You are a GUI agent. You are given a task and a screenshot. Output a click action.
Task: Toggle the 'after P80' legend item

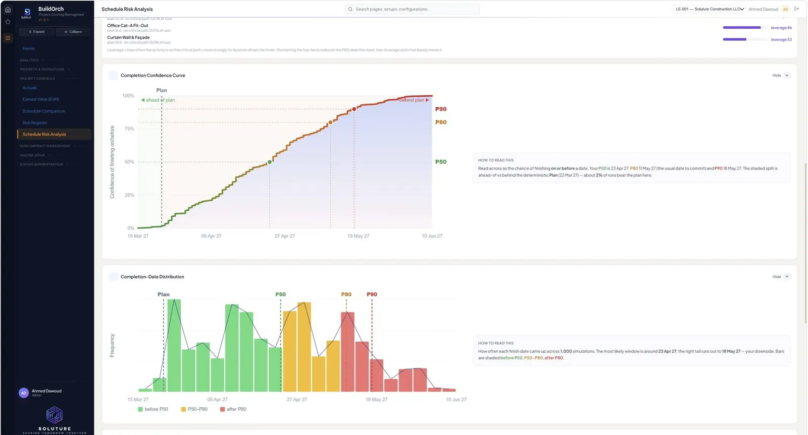point(233,409)
